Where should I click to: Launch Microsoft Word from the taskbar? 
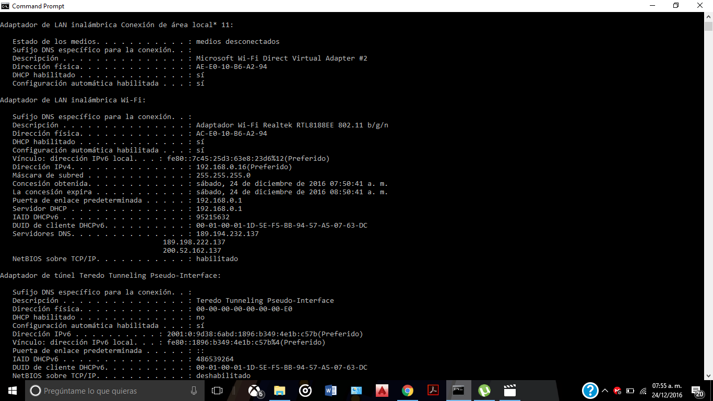pos(331,391)
